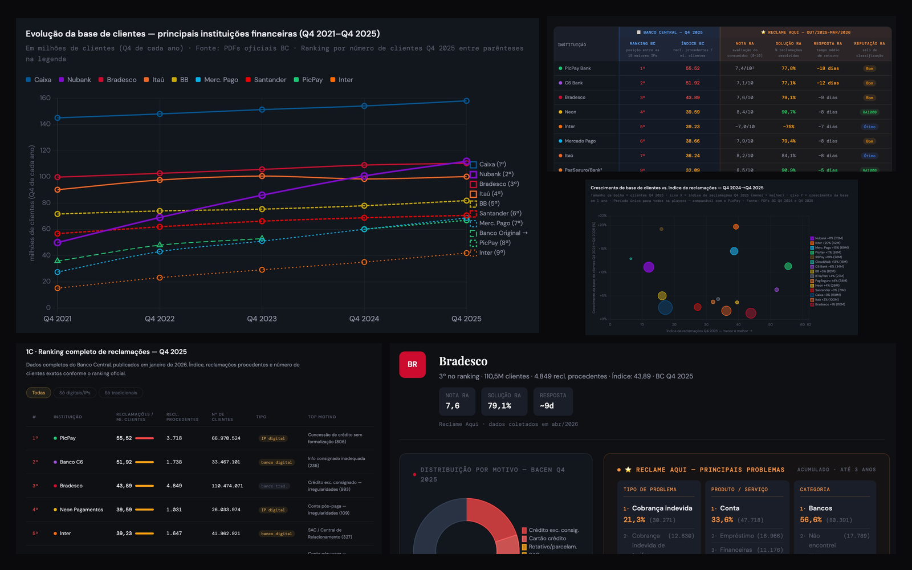Hide the PicPay series in top line-chart legend
Image resolution: width=912 pixels, height=570 pixels.
click(x=308, y=80)
